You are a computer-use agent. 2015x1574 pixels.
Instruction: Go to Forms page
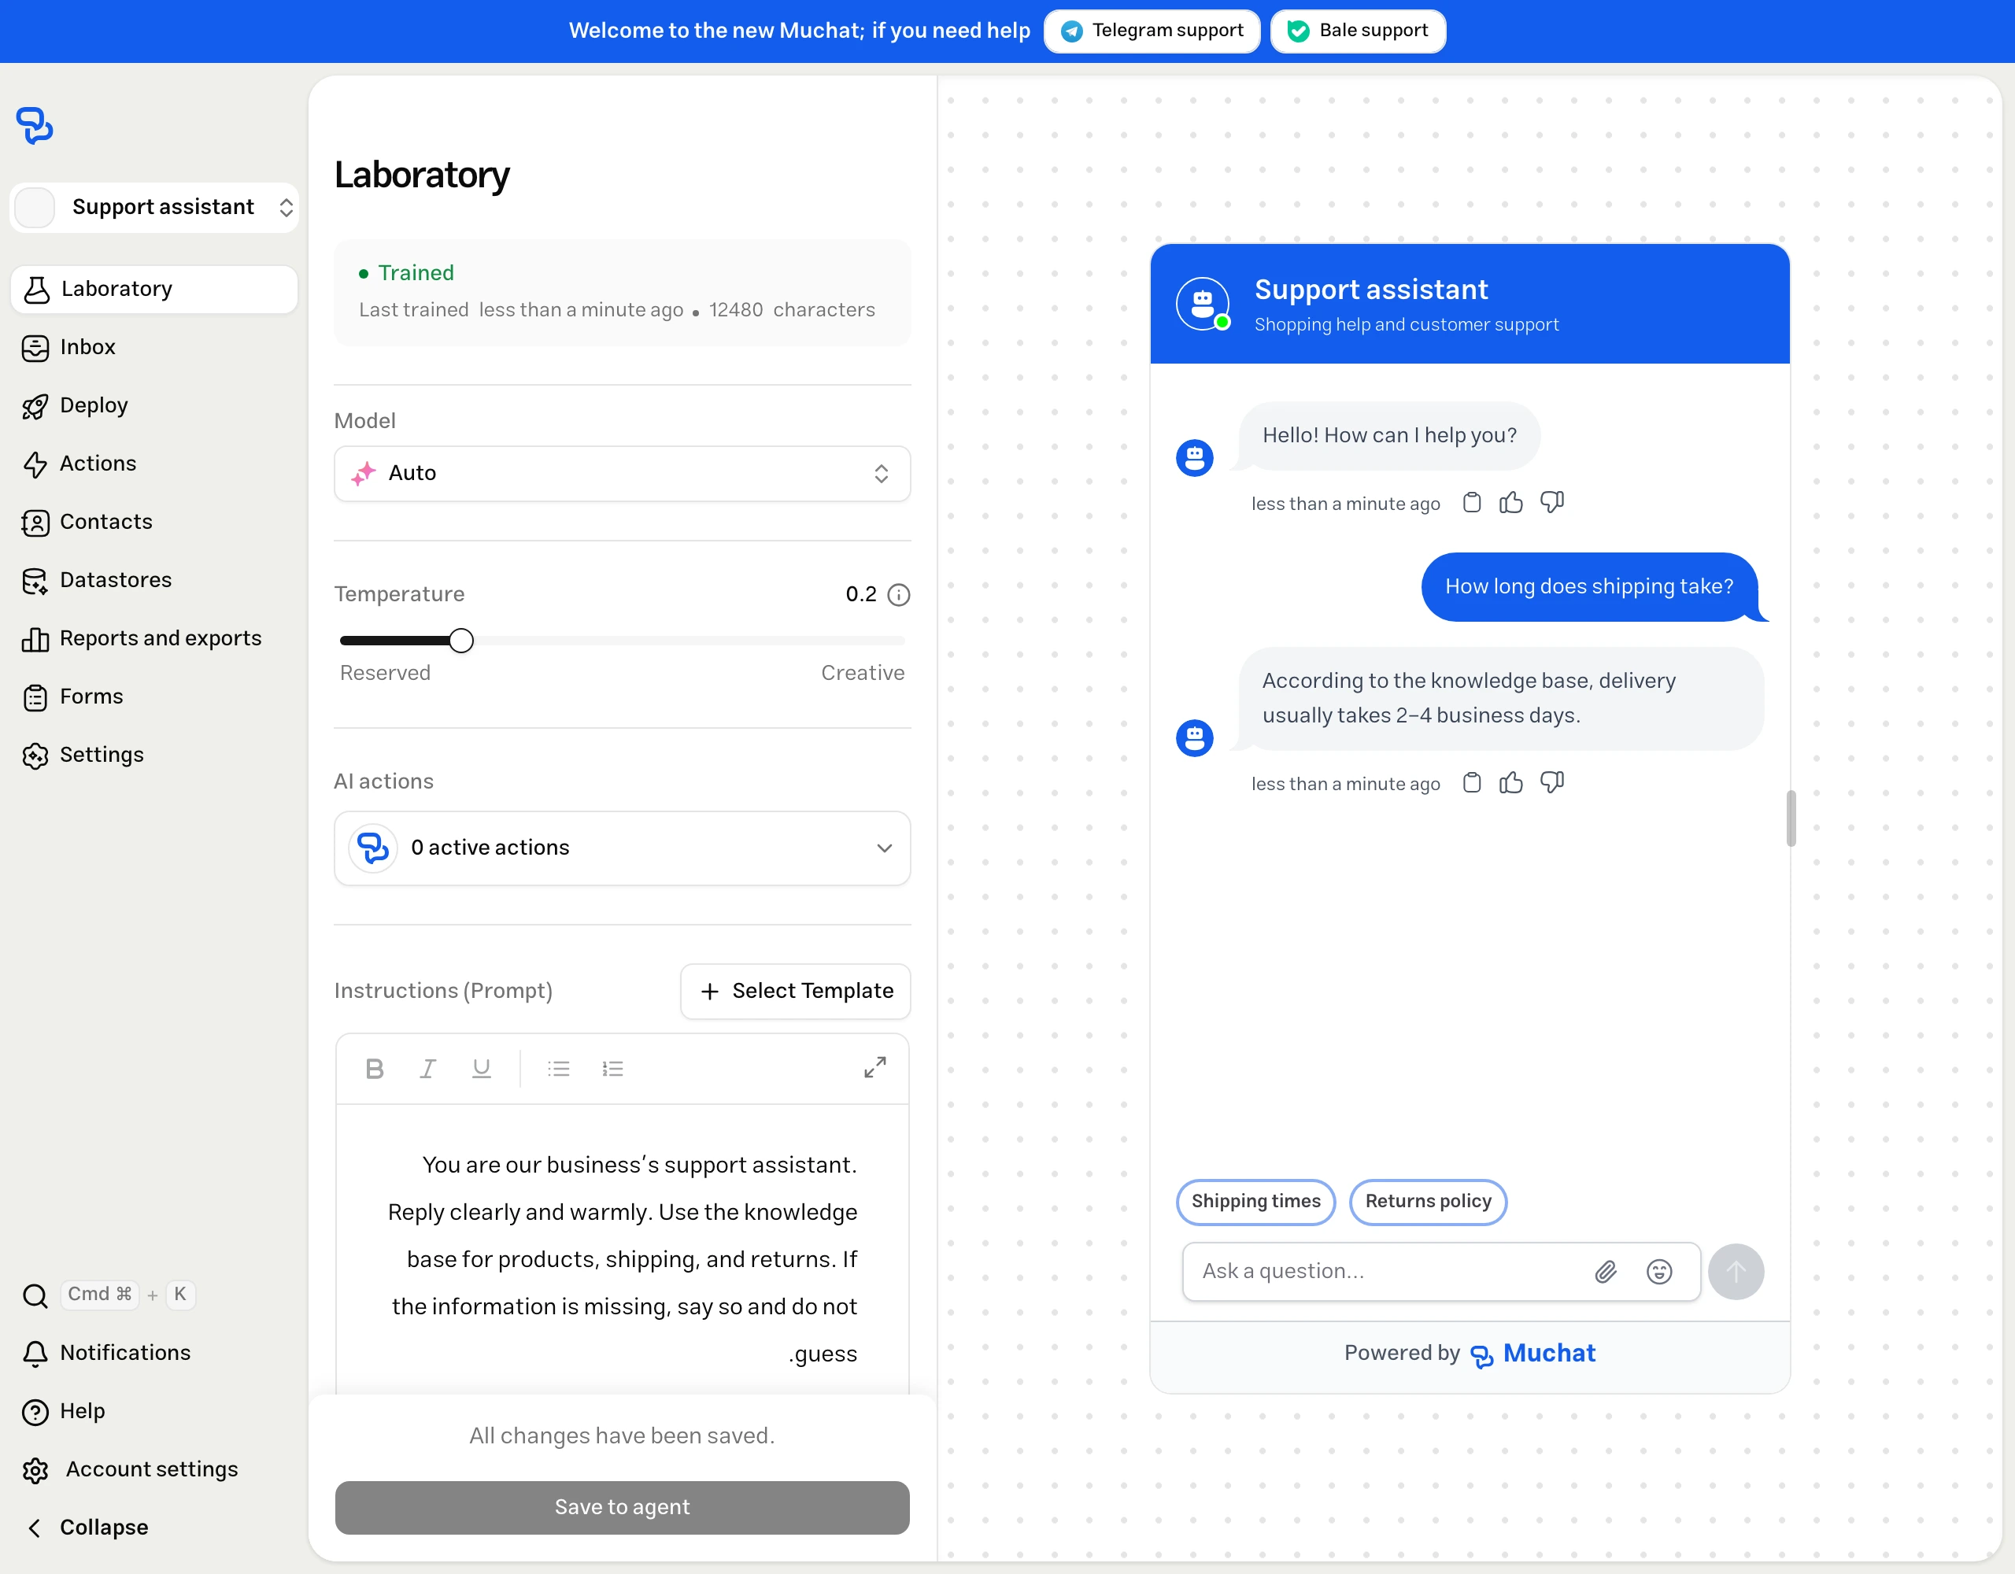[73, 696]
